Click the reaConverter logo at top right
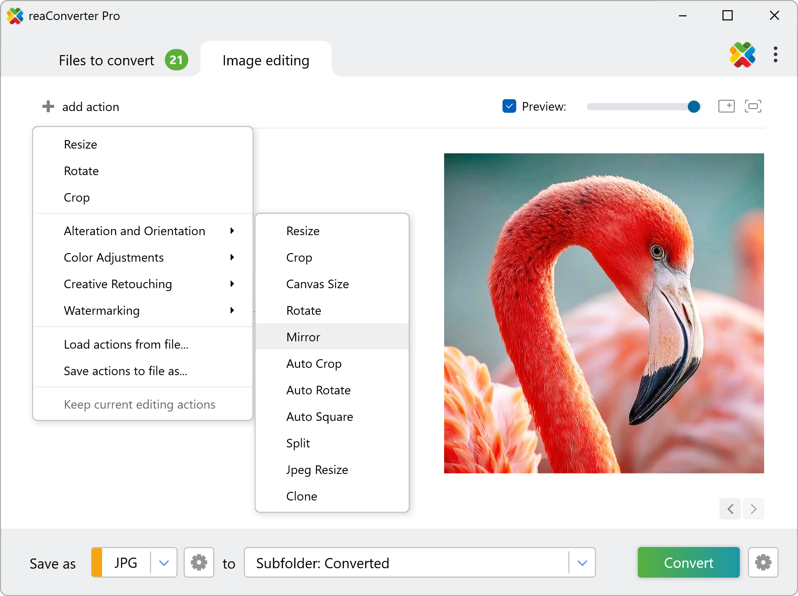This screenshot has height=596, width=798. click(x=742, y=55)
